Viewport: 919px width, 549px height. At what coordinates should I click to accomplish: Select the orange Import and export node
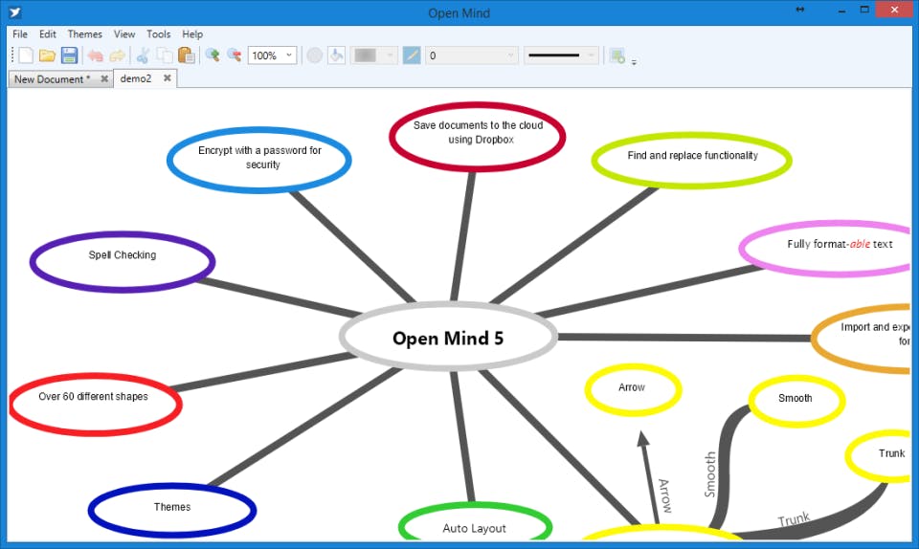click(863, 339)
